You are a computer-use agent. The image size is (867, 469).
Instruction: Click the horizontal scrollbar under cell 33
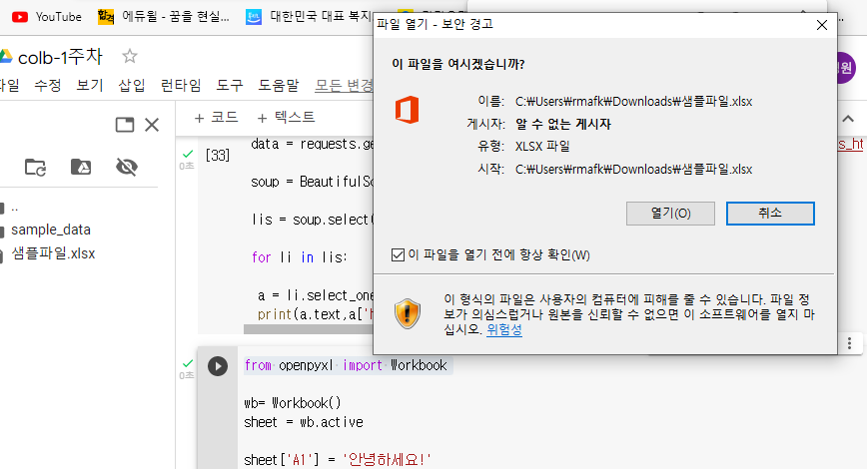click(309, 329)
